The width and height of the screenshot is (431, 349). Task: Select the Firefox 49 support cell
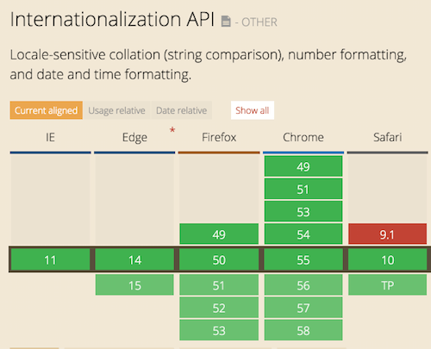219,234
